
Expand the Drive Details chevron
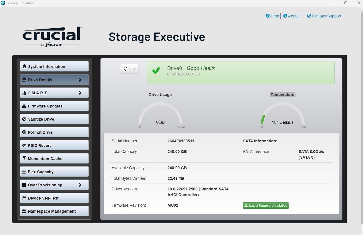coord(80,80)
